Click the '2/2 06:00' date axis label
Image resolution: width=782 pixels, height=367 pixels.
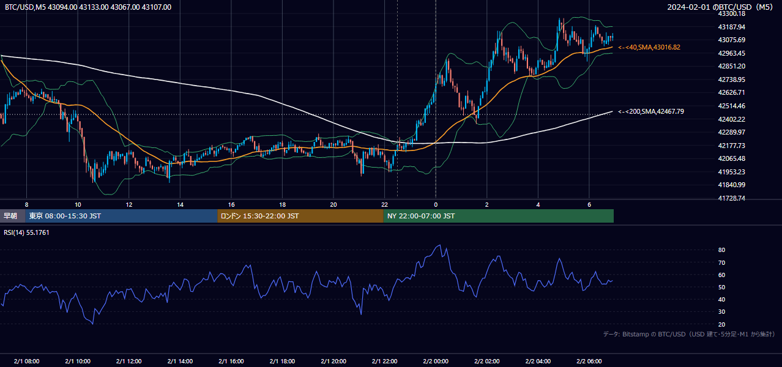click(x=589, y=361)
